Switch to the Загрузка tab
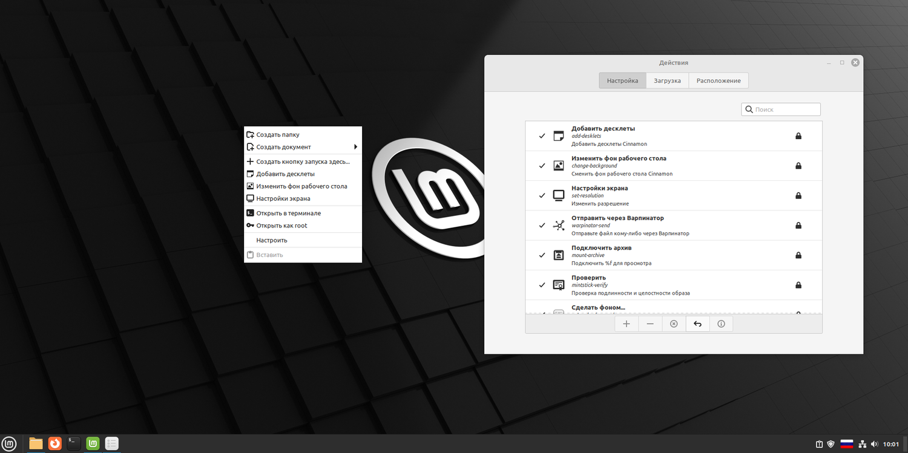The image size is (908, 453). [667, 80]
